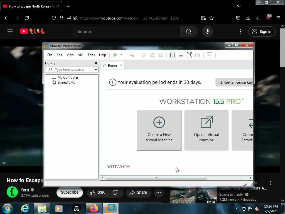Viewport: 285px width, 214px height.
Task: Click YouTube search magnifier button
Action: [x=188, y=31]
